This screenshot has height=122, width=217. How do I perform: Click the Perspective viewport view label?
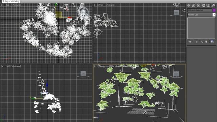pos(104,66)
